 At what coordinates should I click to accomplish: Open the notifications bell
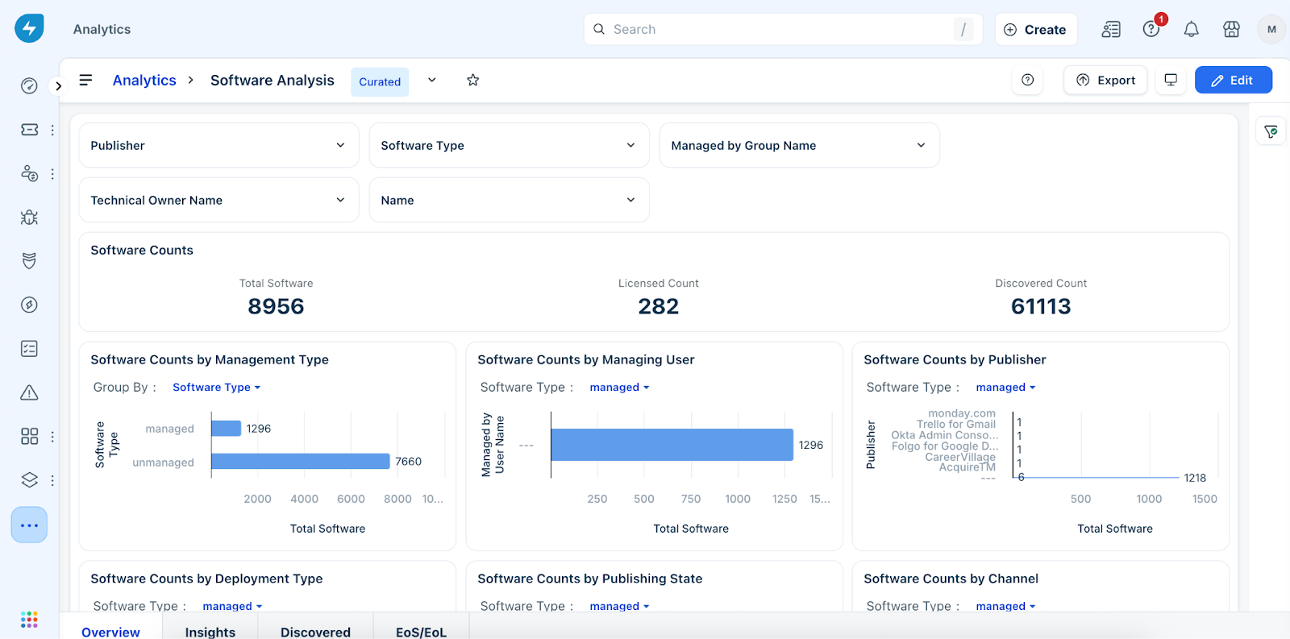point(1191,30)
